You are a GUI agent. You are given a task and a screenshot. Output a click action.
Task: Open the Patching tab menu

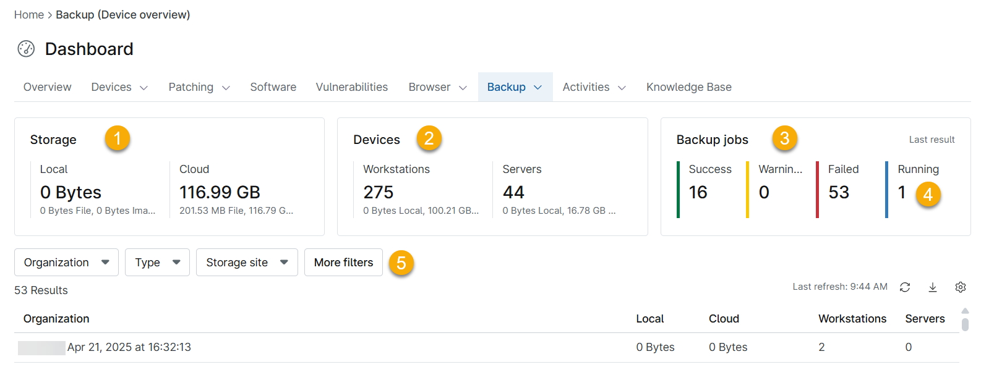point(199,87)
